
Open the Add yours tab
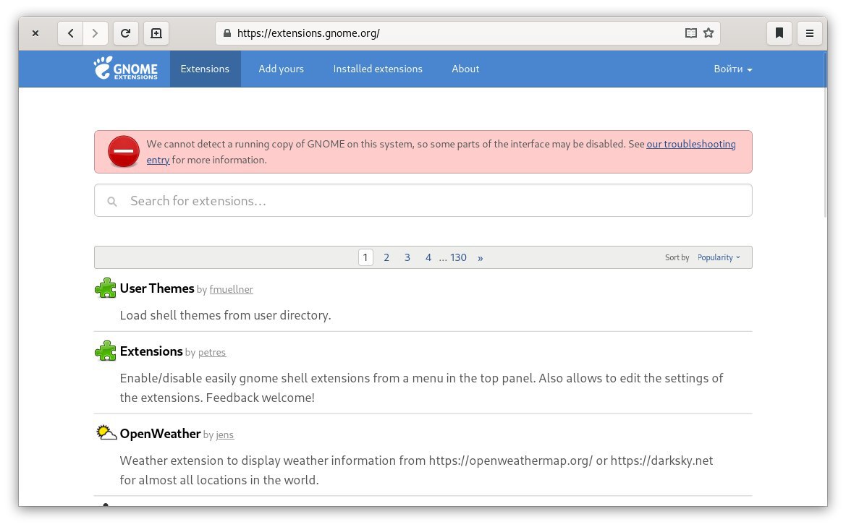(281, 69)
